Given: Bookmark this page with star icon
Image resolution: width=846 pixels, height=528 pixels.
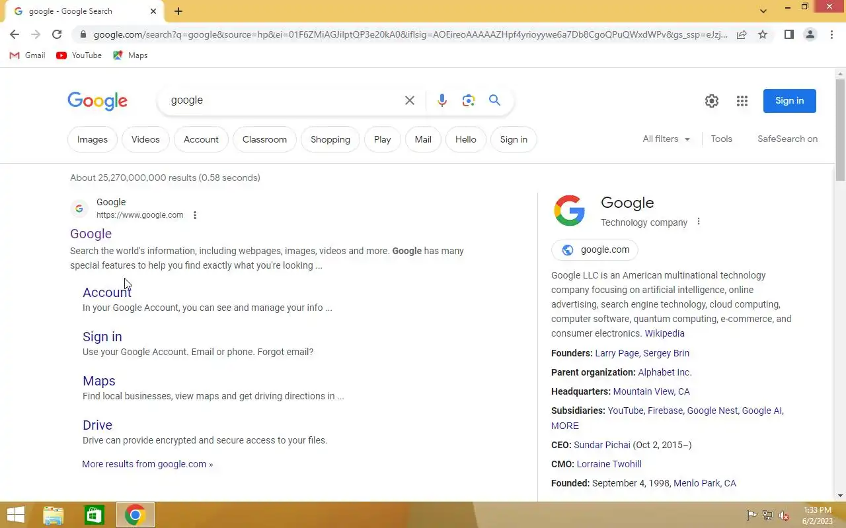Looking at the screenshot, I should pyautogui.click(x=763, y=34).
